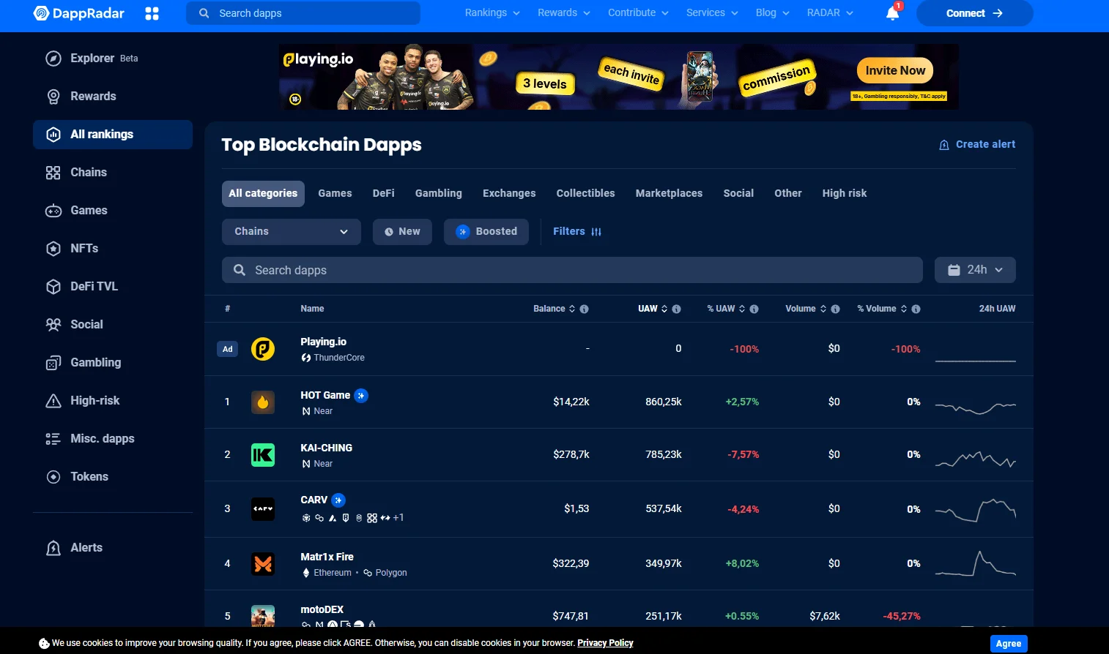Switch to the Exchanges category tab
Image resolution: width=1109 pixels, height=654 pixels.
tap(509, 194)
